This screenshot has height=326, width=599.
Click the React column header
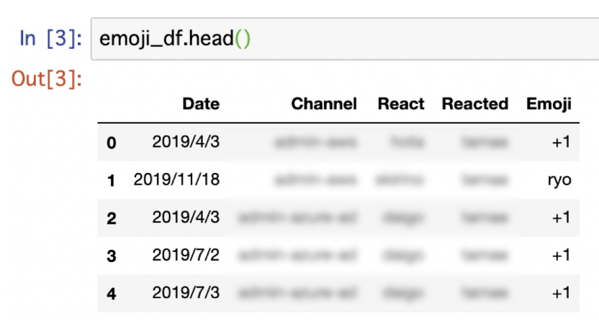coord(401,103)
